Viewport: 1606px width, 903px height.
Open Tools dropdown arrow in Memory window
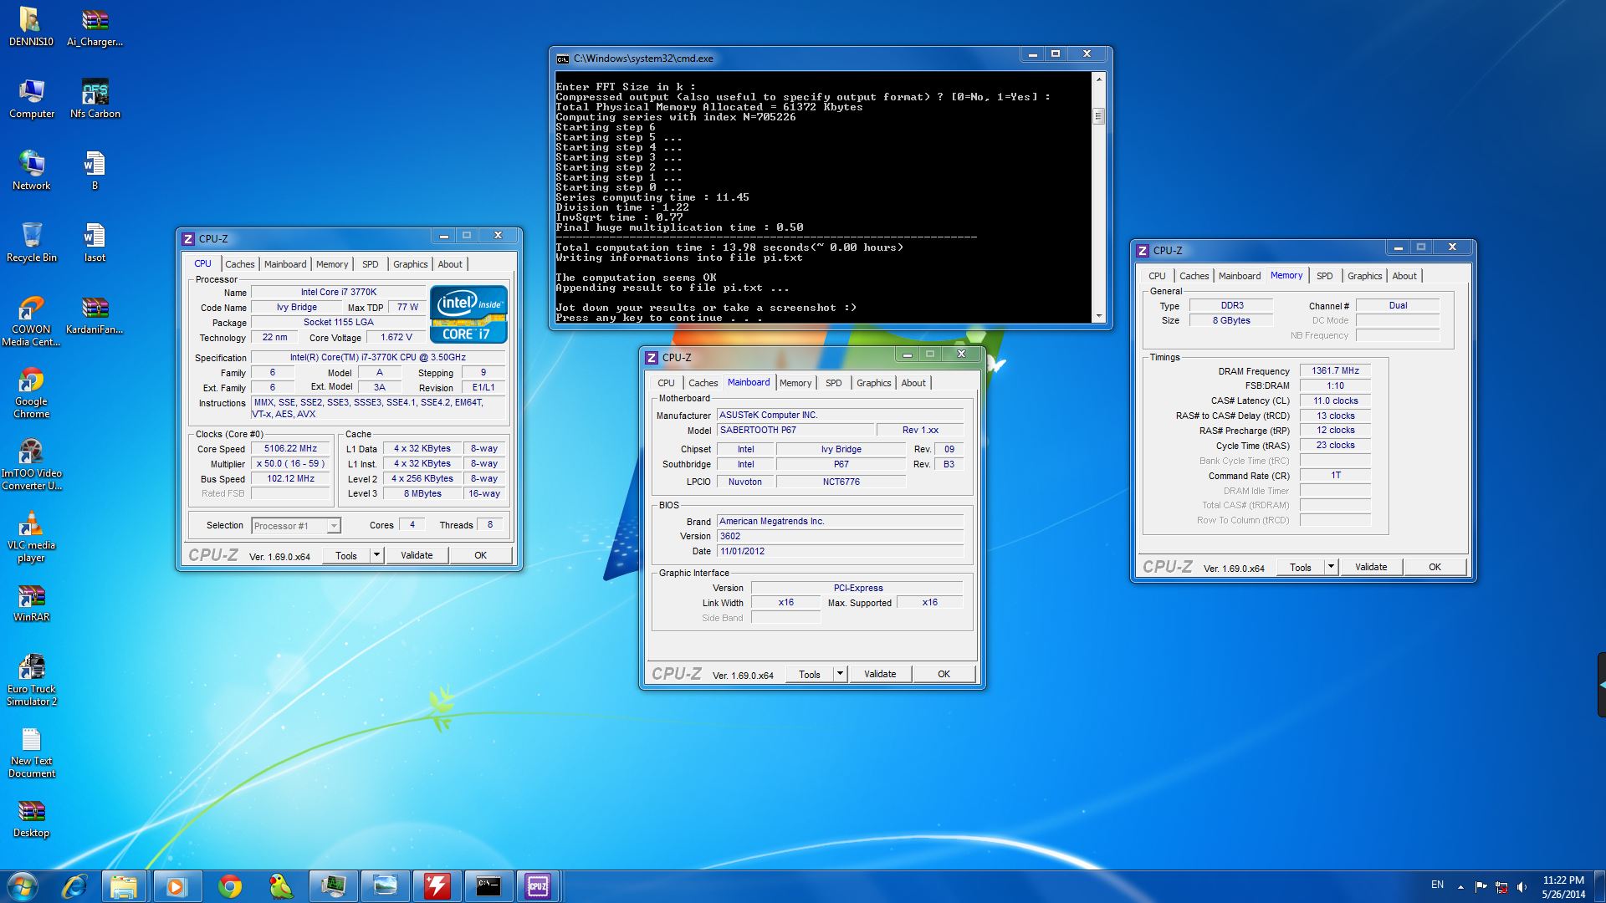tap(1331, 567)
